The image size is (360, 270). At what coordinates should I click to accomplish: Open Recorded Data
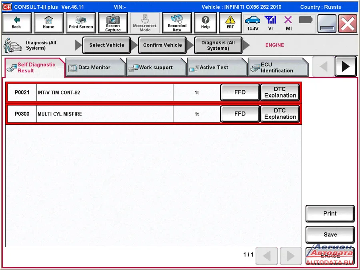click(x=177, y=23)
